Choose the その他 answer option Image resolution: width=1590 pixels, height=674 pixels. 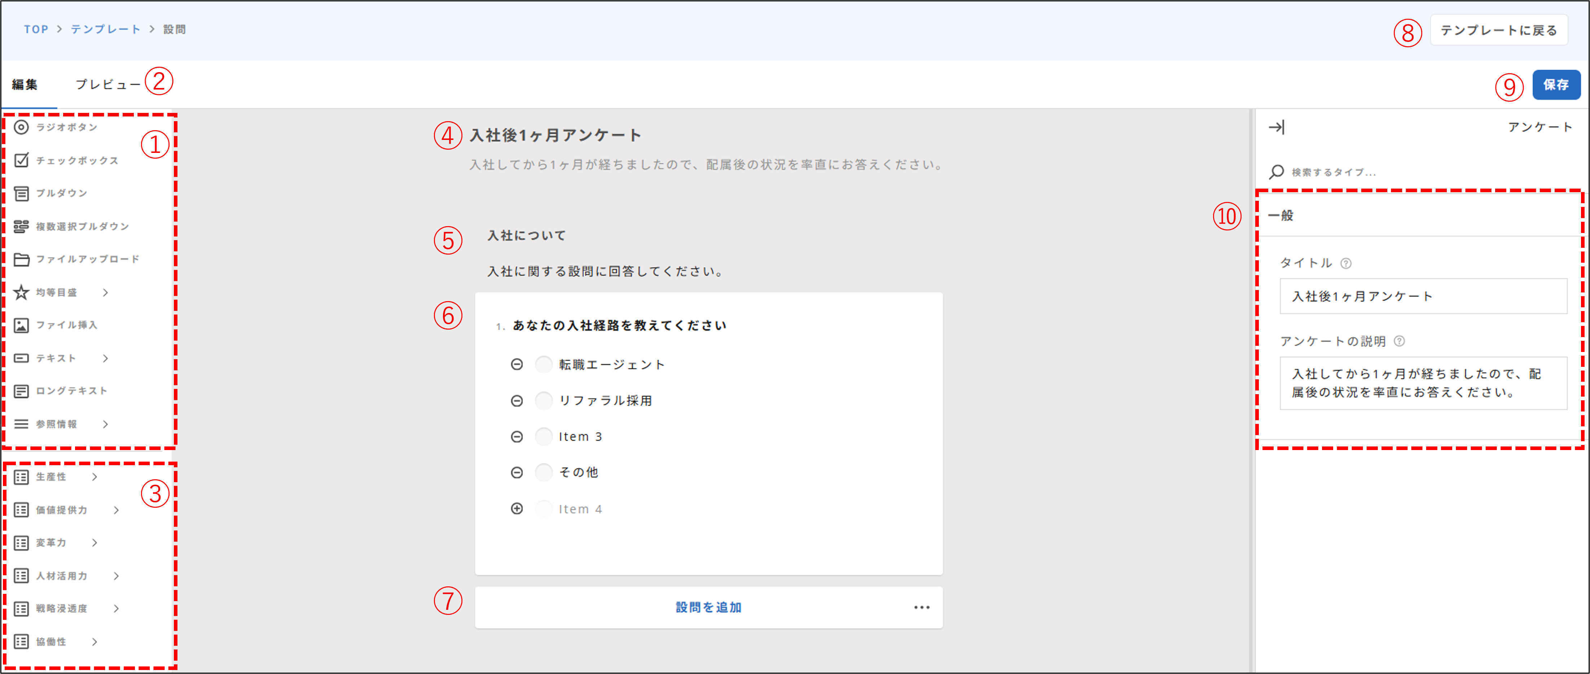click(544, 472)
